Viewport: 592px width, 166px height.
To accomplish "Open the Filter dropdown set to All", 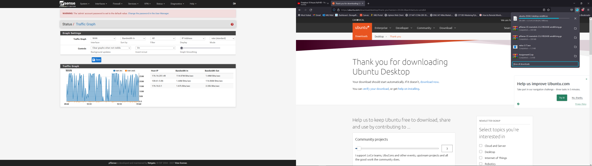I will (163, 38).
